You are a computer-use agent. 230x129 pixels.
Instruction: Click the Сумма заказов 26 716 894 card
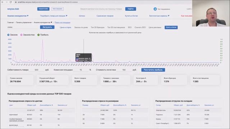(x=20, y=80)
